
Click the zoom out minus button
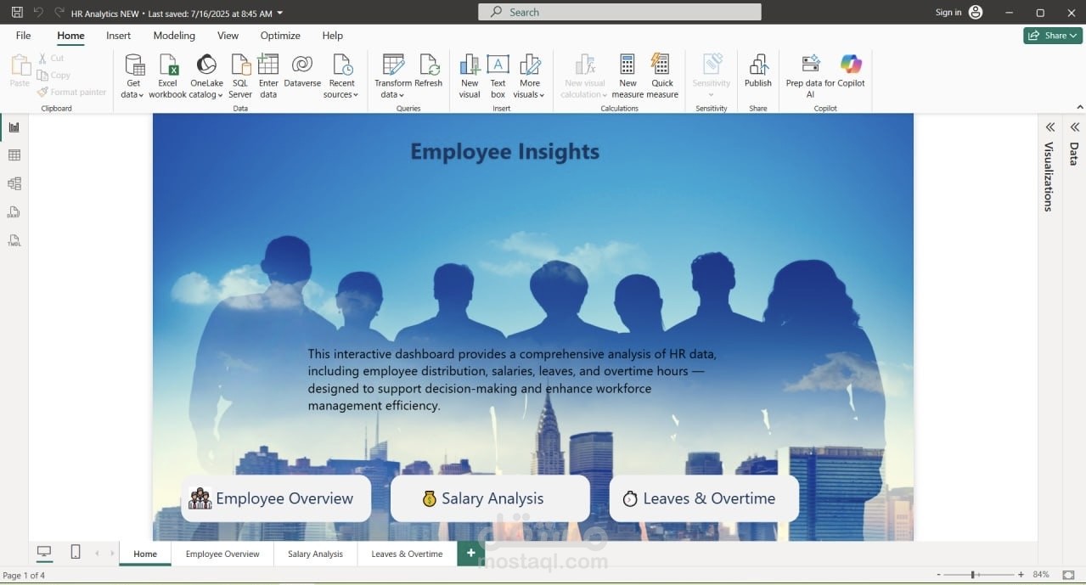(x=938, y=575)
